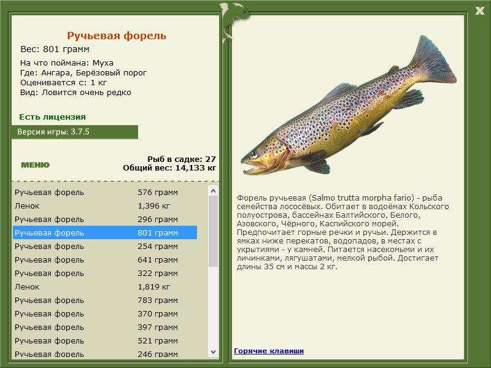Click the list scrollbar down arrow

click(213, 351)
